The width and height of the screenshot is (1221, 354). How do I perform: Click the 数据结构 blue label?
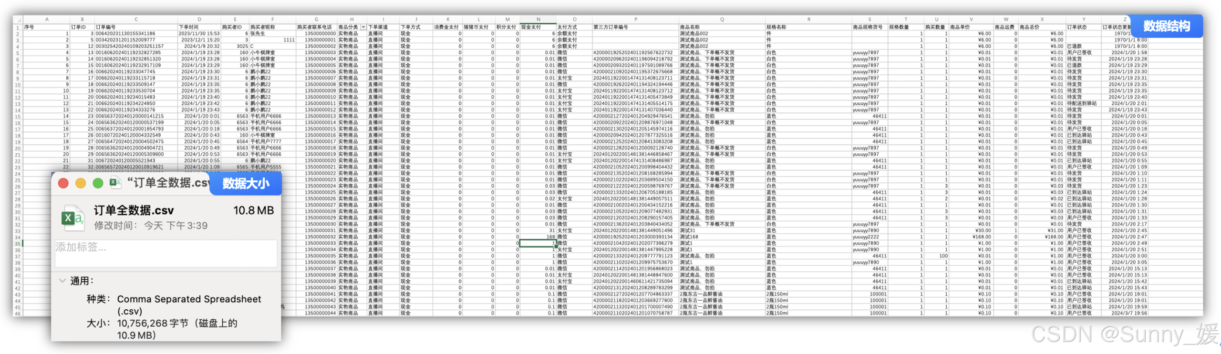(1166, 26)
